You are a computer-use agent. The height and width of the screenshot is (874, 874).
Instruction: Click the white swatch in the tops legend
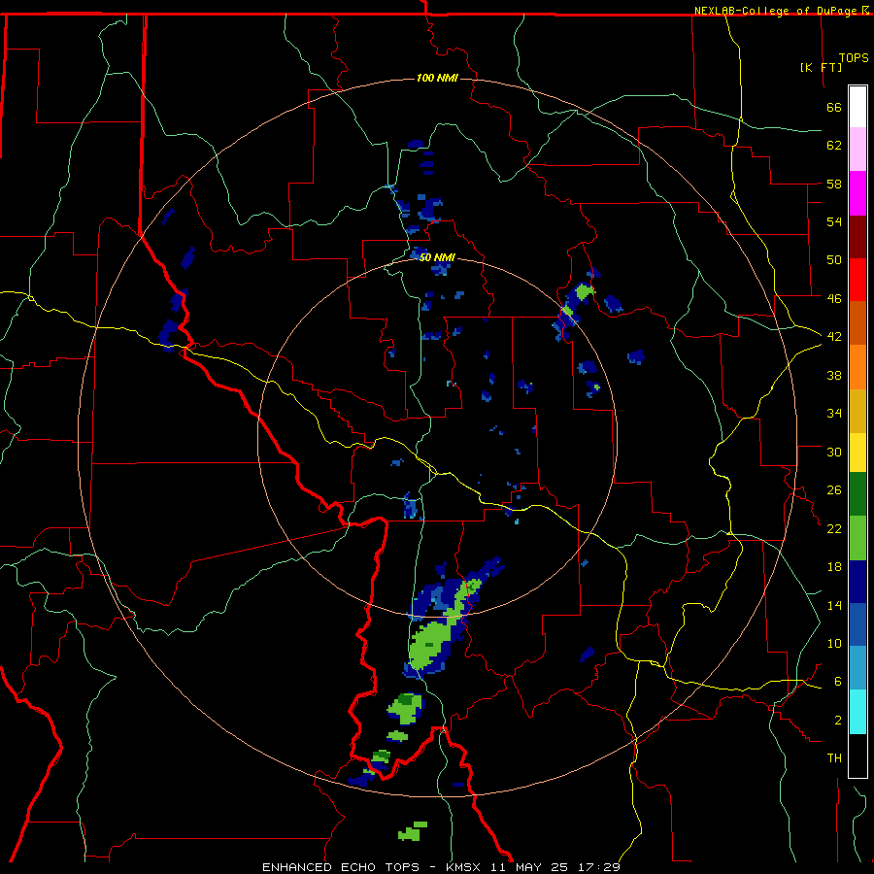pos(857,107)
